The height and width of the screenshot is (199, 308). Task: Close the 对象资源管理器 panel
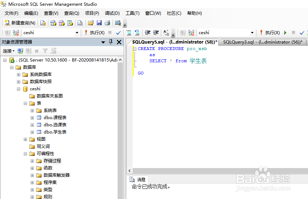point(119,42)
